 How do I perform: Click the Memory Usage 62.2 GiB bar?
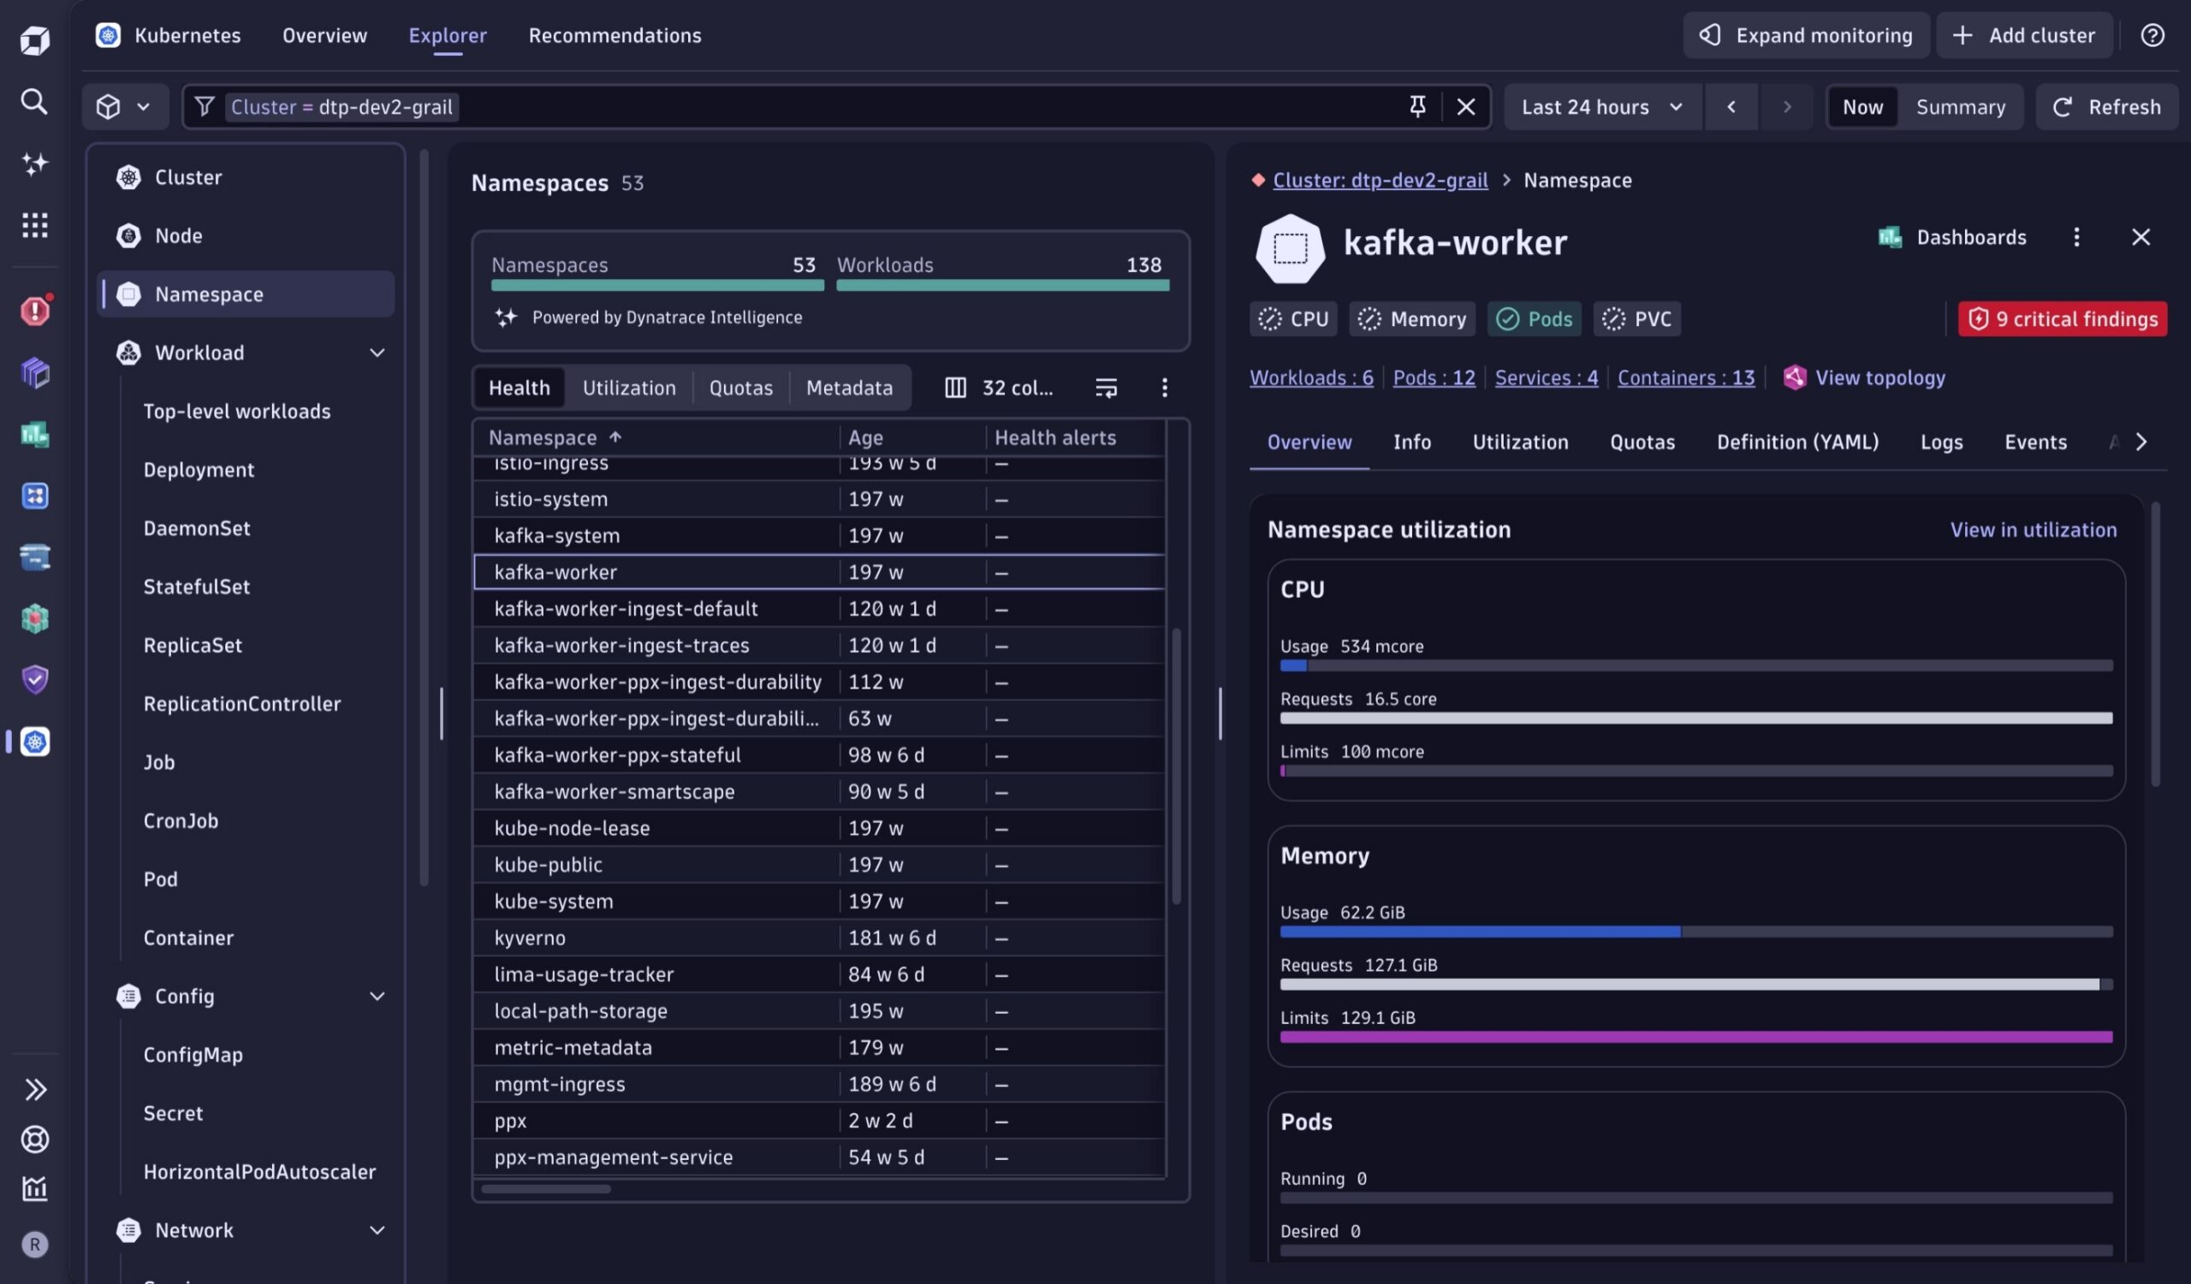tap(1695, 932)
